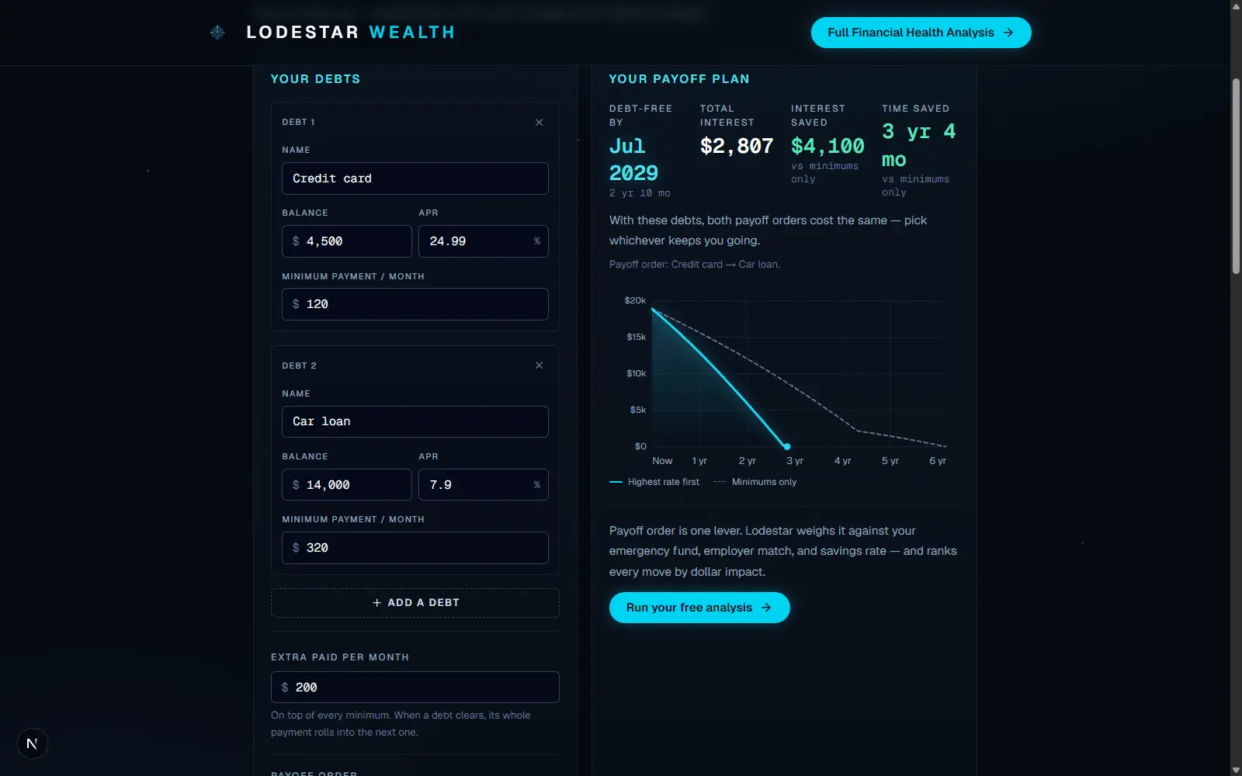Edit the 120 minimum payment field
The height and width of the screenshot is (776, 1242).
415,304
